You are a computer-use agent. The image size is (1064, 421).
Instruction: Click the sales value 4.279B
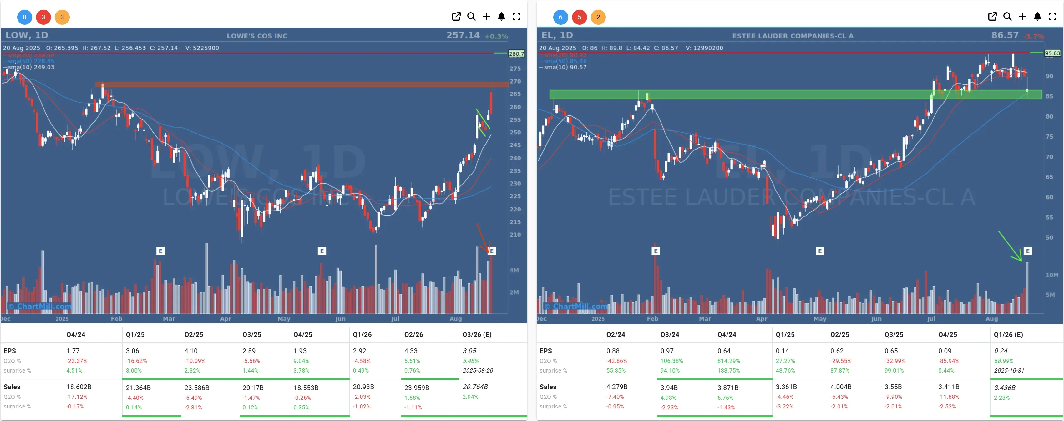tap(617, 387)
